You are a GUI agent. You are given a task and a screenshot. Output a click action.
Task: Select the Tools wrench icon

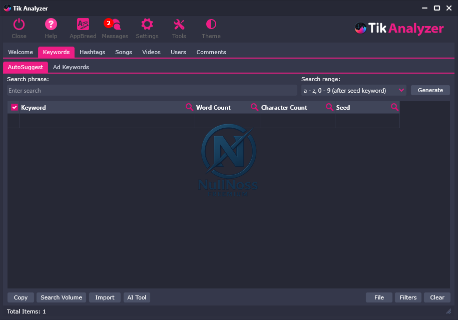click(179, 23)
